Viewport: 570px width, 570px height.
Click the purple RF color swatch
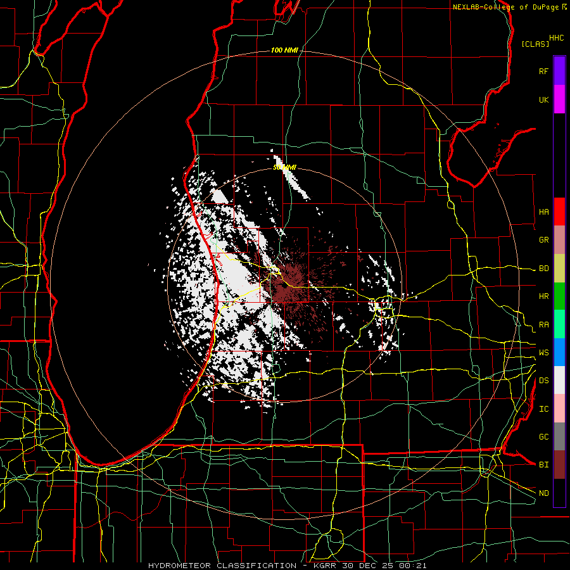tap(559, 71)
